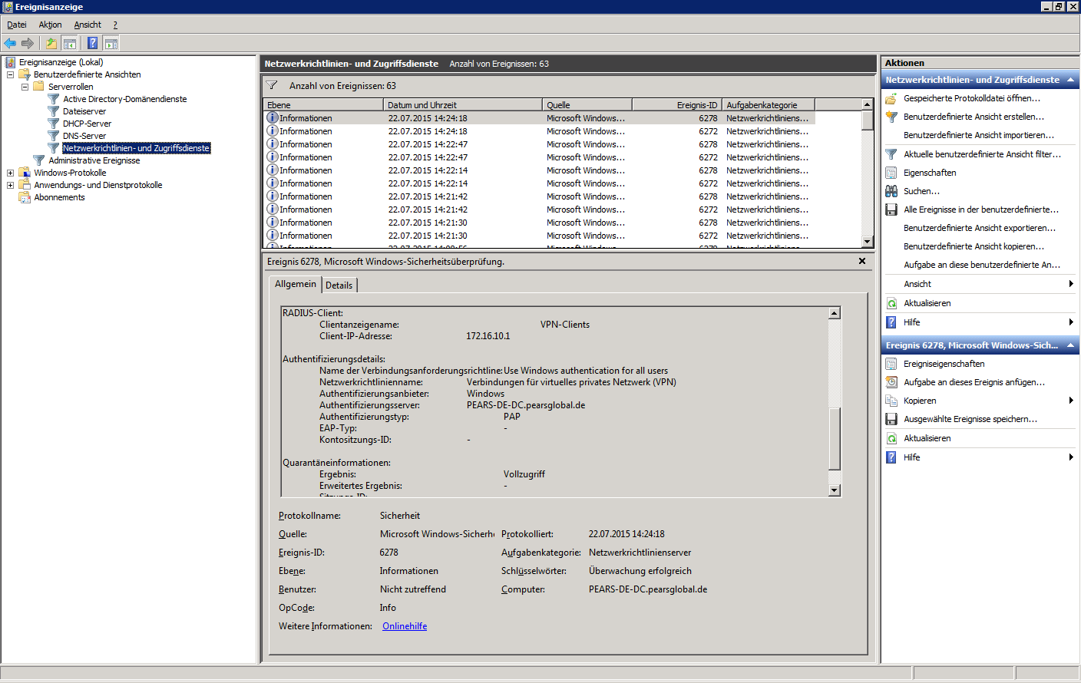Image resolution: width=1081 pixels, height=683 pixels.
Task: Open the Onlinehilfe link
Action: click(405, 626)
